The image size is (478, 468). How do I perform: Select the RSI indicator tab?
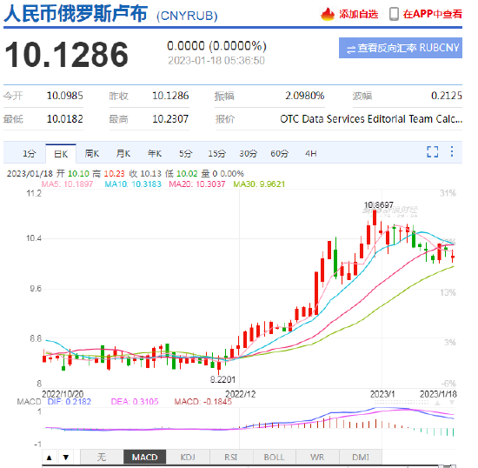(x=231, y=458)
